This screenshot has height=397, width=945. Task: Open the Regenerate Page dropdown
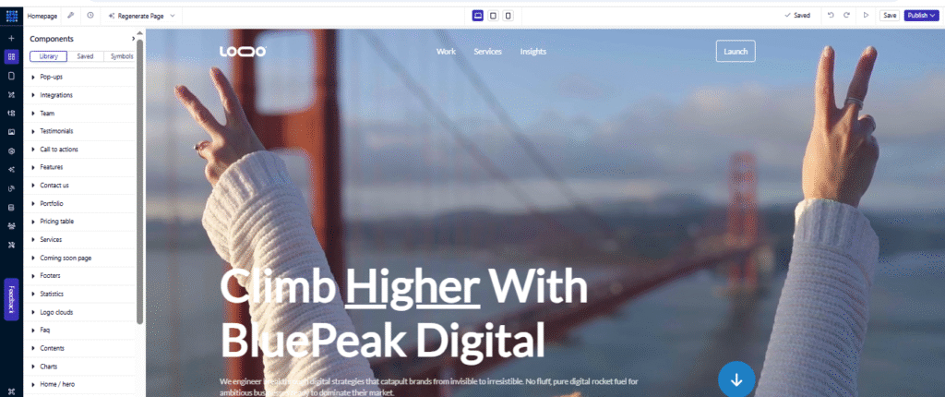[x=141, y=16]
